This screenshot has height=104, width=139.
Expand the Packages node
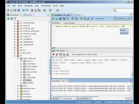point(18,94)
